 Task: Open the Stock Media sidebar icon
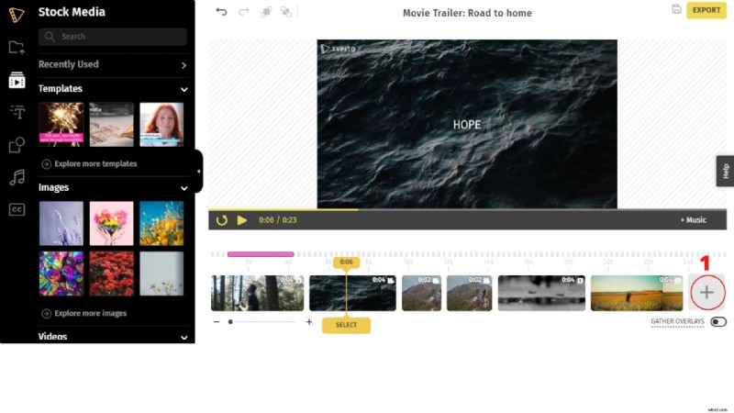pyautogui.click(x=17, y=81)
